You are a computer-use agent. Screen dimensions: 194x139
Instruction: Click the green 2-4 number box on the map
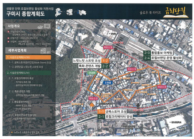pos(147,58)
